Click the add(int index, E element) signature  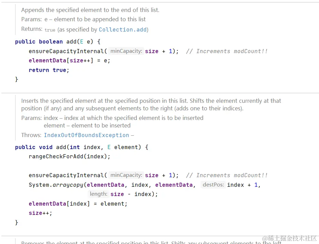tap(81, 147)
